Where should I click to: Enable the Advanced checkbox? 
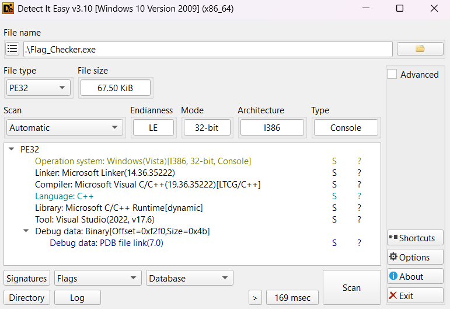tap(392, 74)
